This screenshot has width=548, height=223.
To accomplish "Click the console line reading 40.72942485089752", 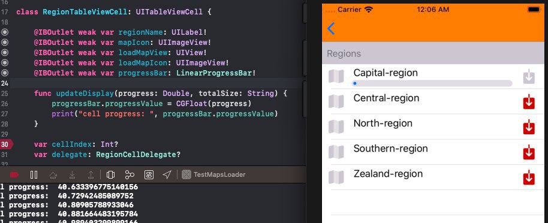I will (95, 196).
